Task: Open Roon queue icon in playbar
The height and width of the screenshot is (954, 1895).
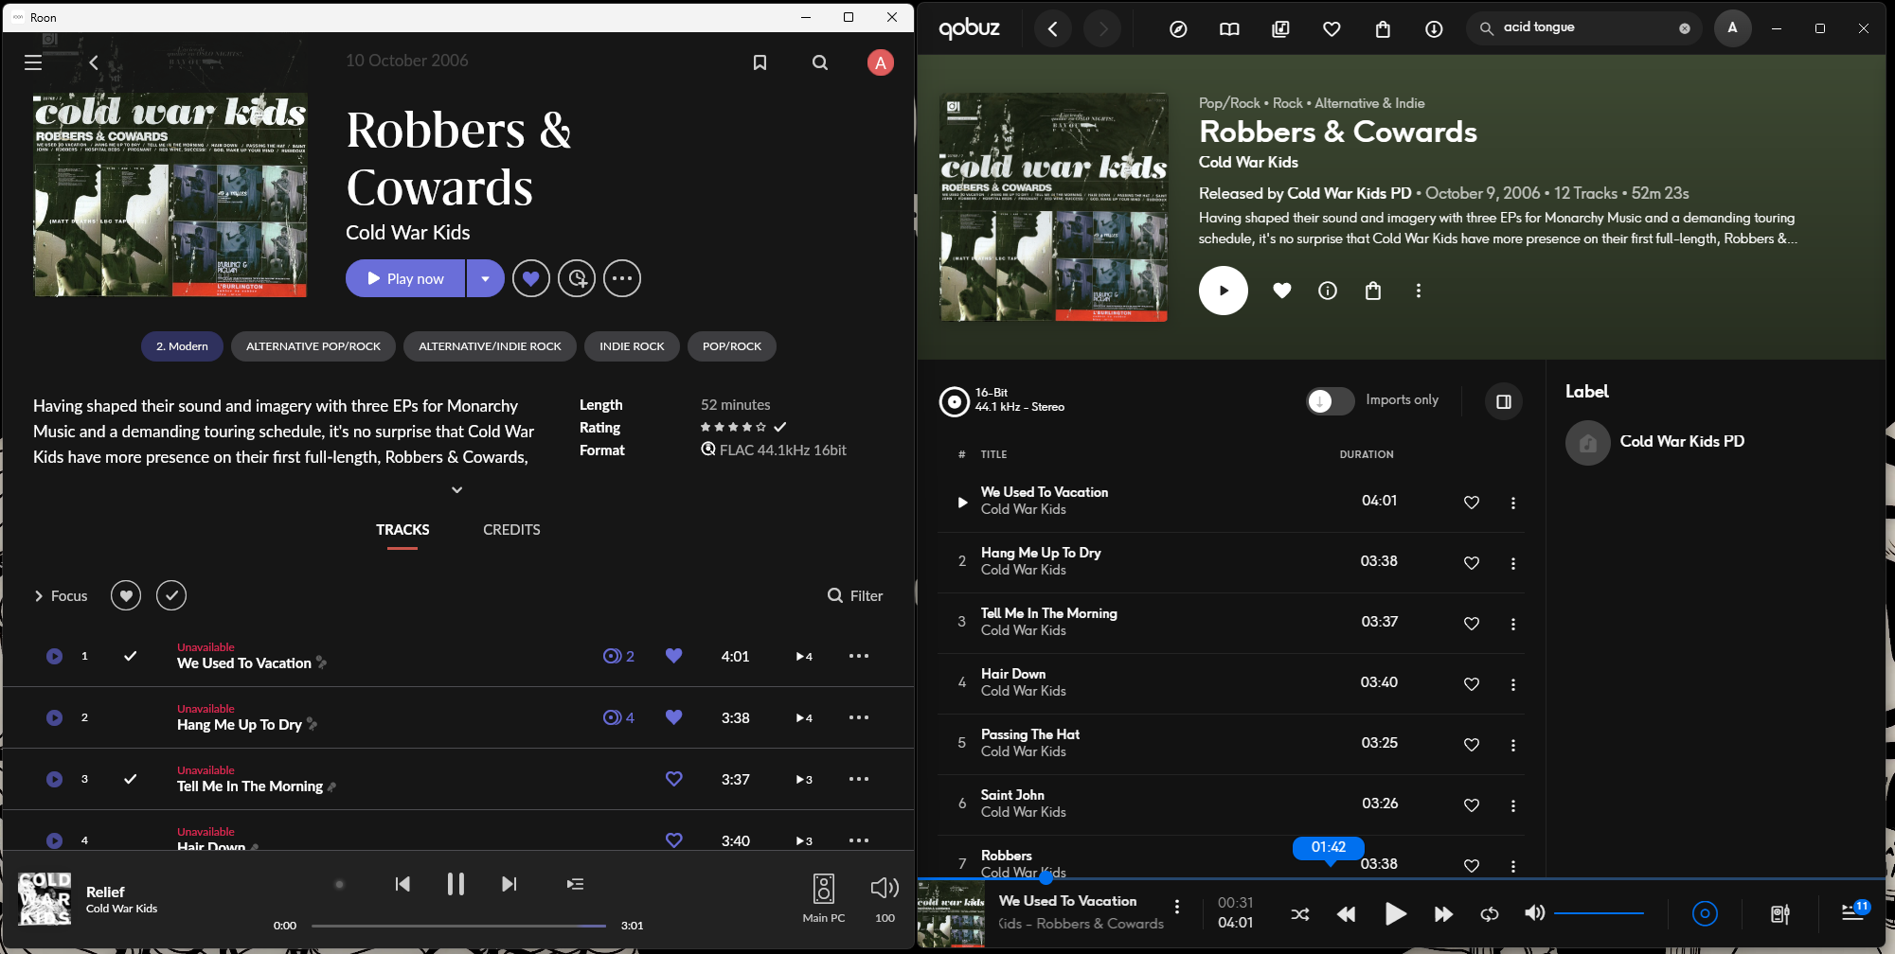Action: [575, 884]
